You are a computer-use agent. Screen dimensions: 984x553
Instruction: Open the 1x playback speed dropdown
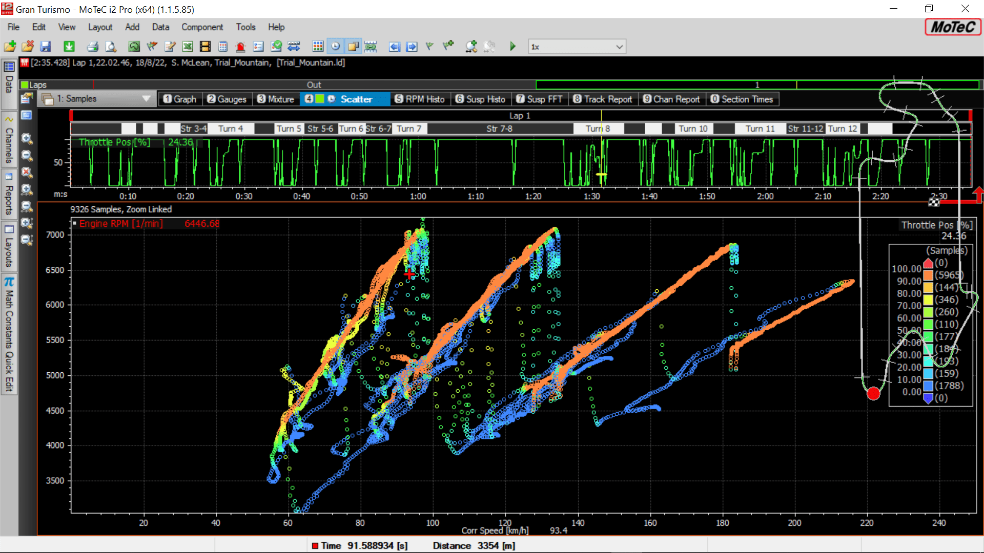(577, 47)
